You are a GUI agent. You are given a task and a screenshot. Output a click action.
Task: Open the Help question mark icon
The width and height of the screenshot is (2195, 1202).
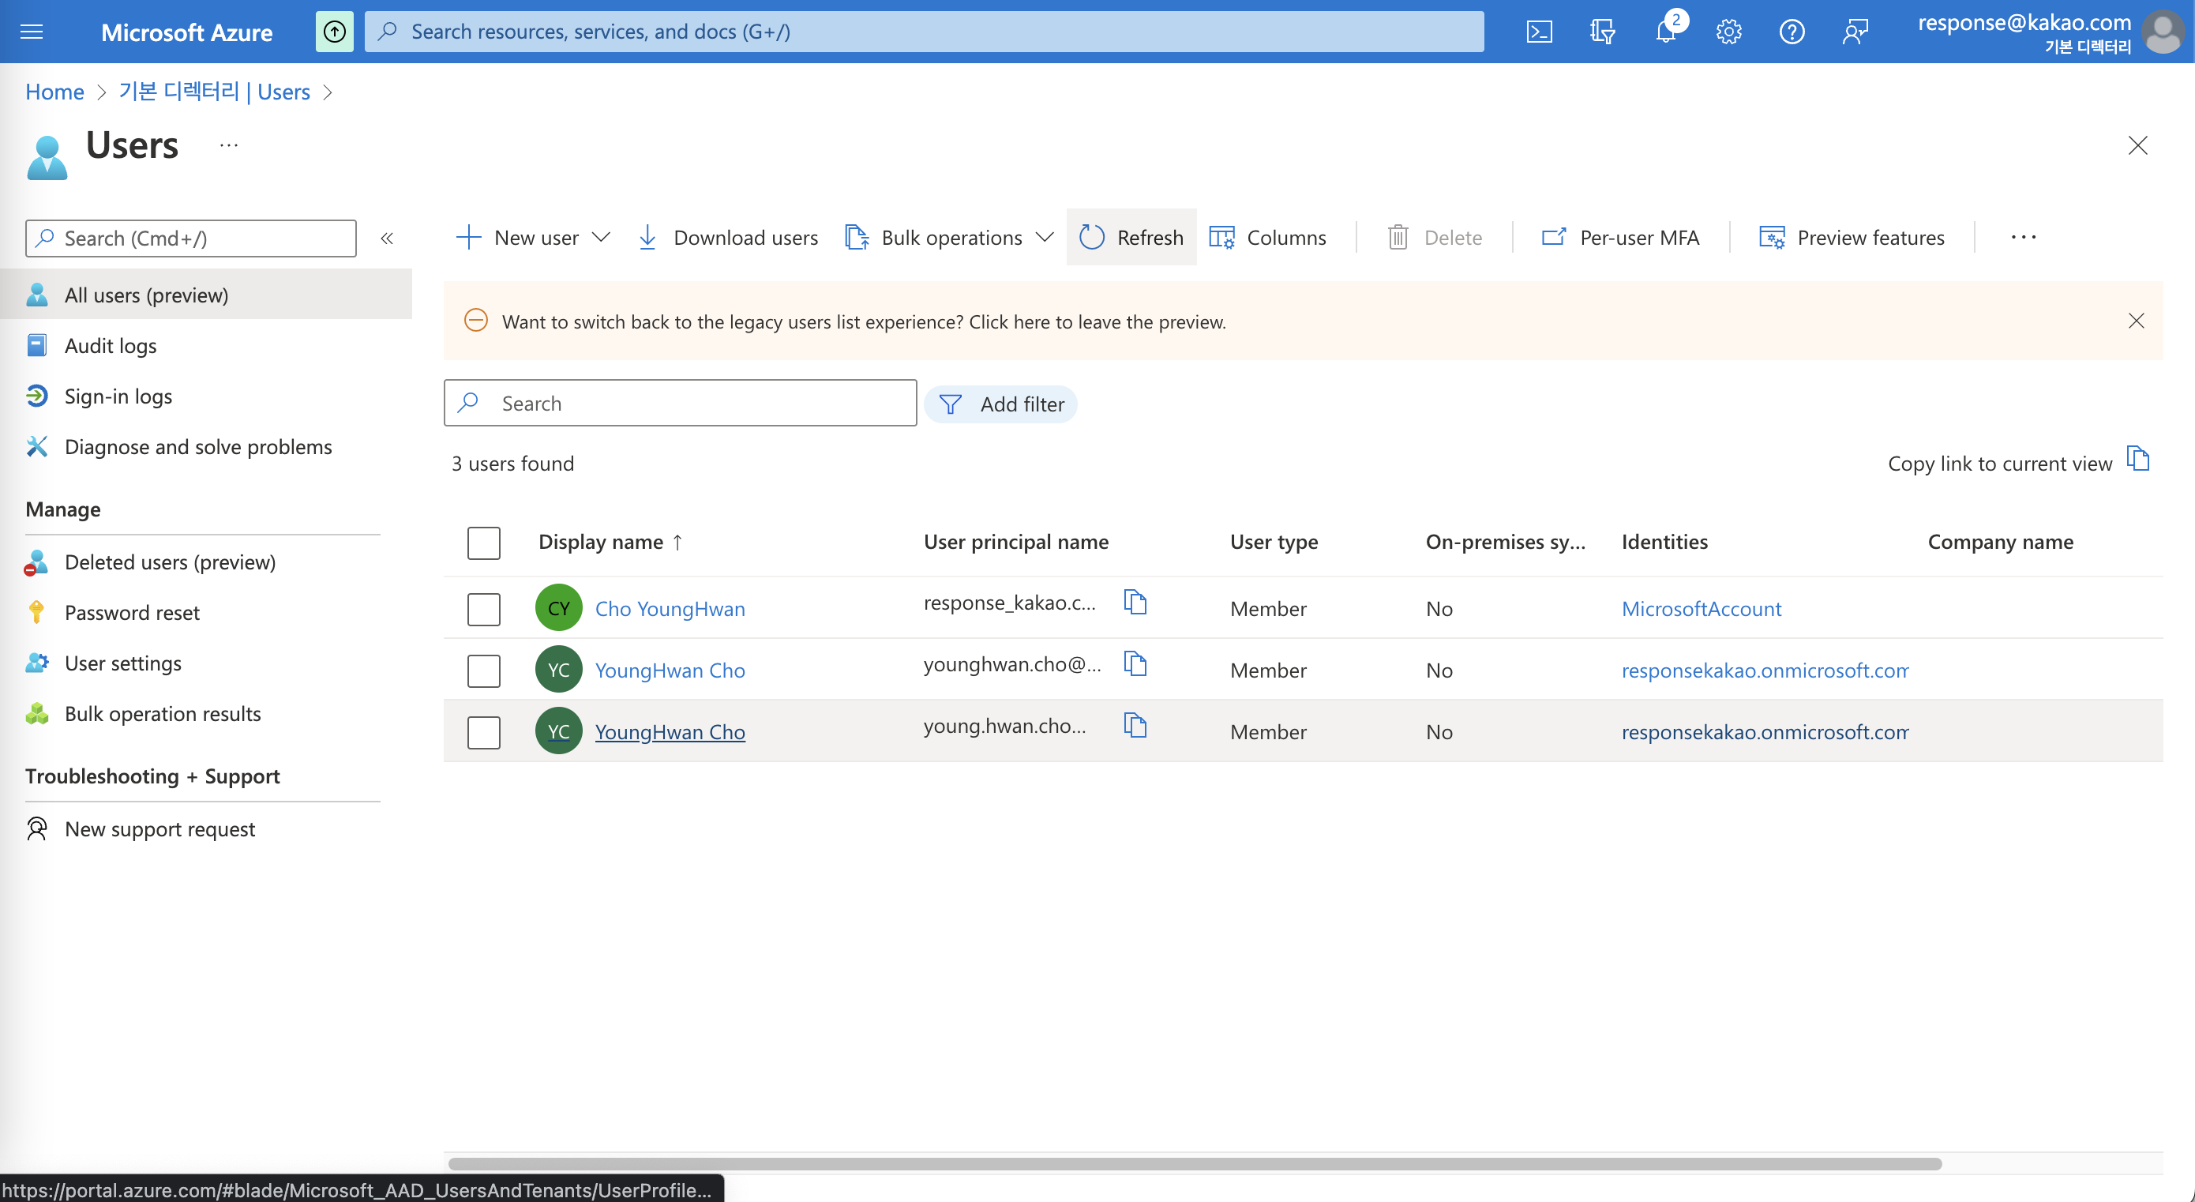1792,32
